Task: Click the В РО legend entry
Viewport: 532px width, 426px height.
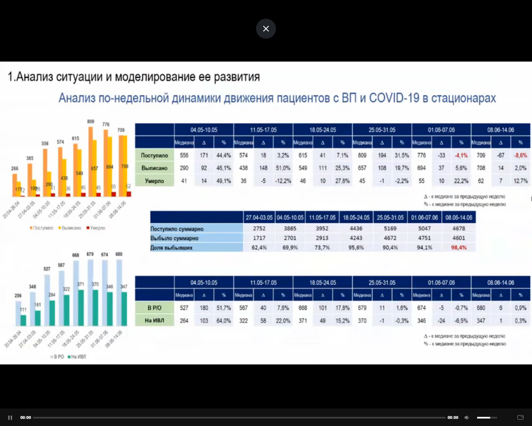Action: pos(59,357)
